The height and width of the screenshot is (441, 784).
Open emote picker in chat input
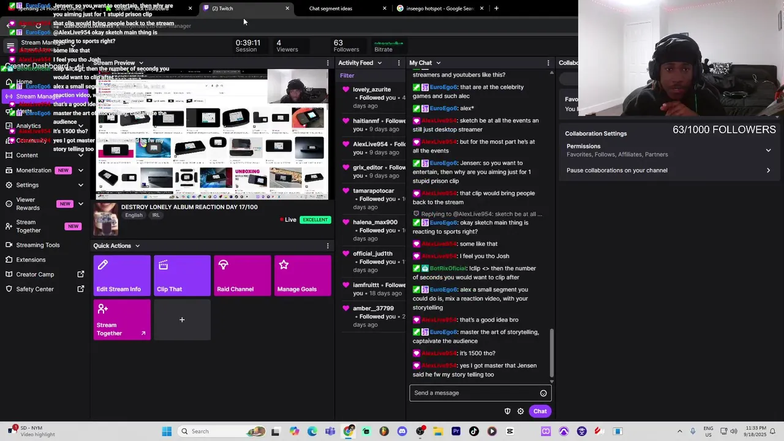543,393
